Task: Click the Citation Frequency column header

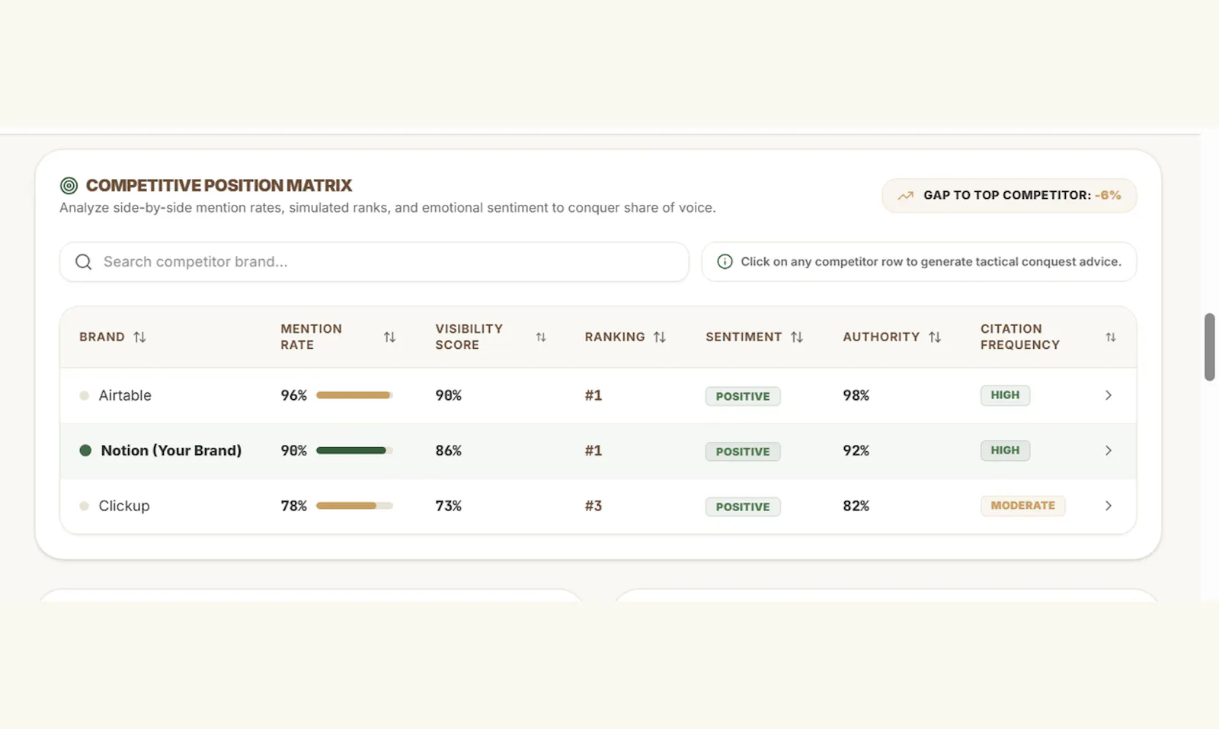Action: (1020, 337)
